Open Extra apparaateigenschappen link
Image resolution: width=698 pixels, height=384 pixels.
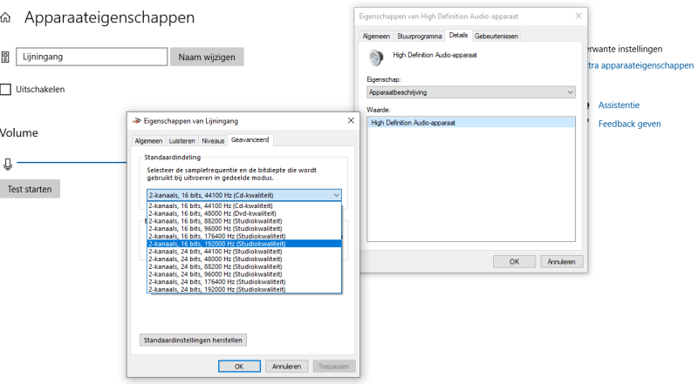[640, 65]
